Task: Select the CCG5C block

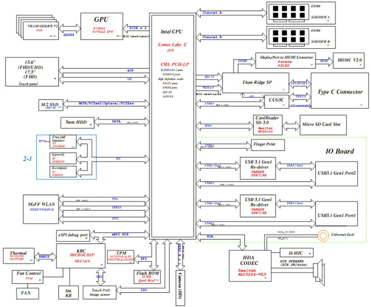Action: (276, 102)
